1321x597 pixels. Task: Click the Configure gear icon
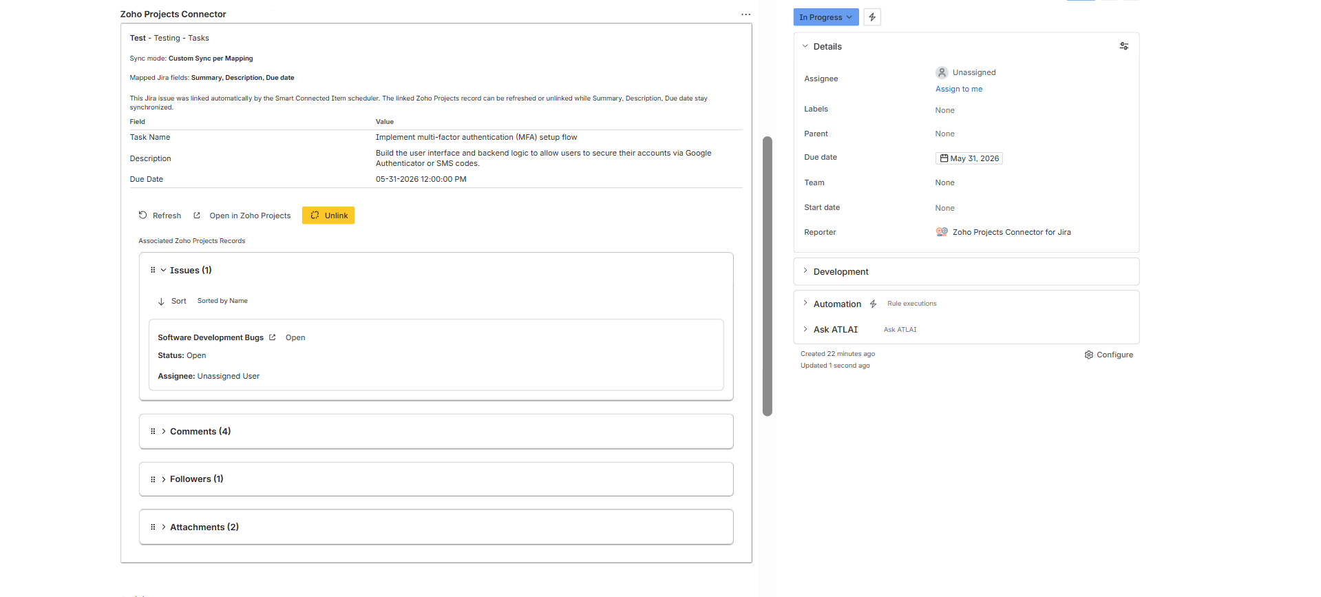pos(1088,355)
